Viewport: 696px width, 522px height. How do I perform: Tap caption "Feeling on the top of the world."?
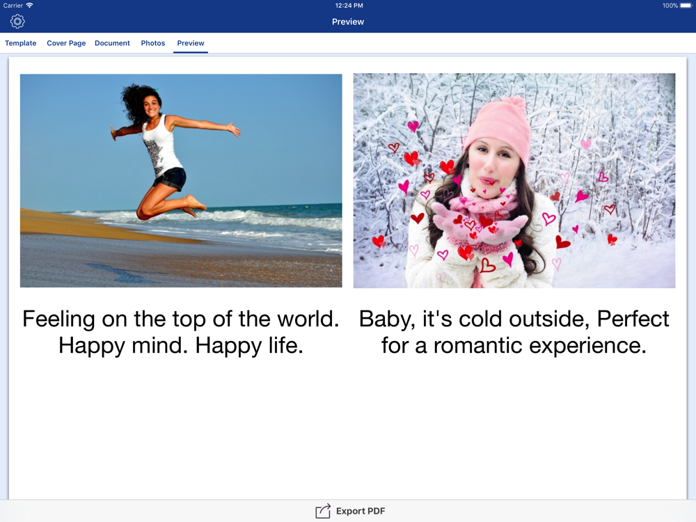coord(181,319)
